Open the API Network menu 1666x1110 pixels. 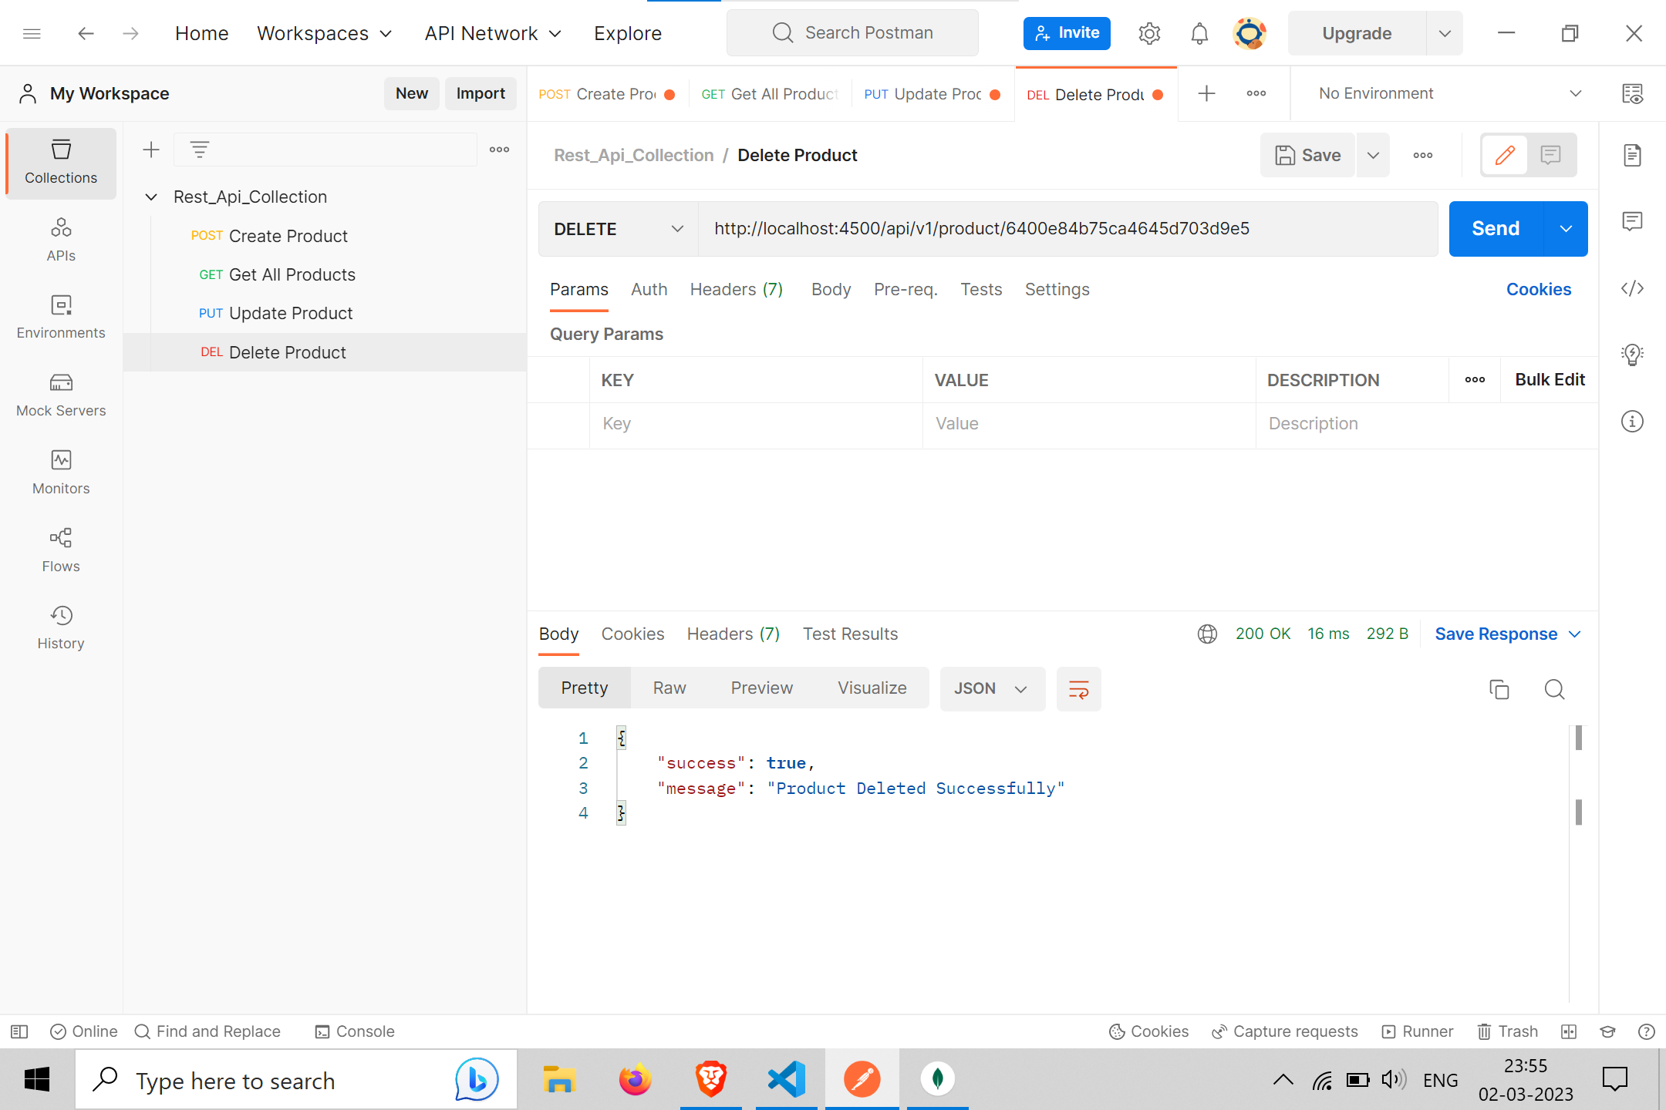[492, 33]
